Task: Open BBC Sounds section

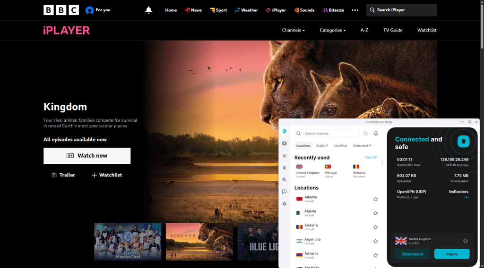Action: [x=304, y=10]
